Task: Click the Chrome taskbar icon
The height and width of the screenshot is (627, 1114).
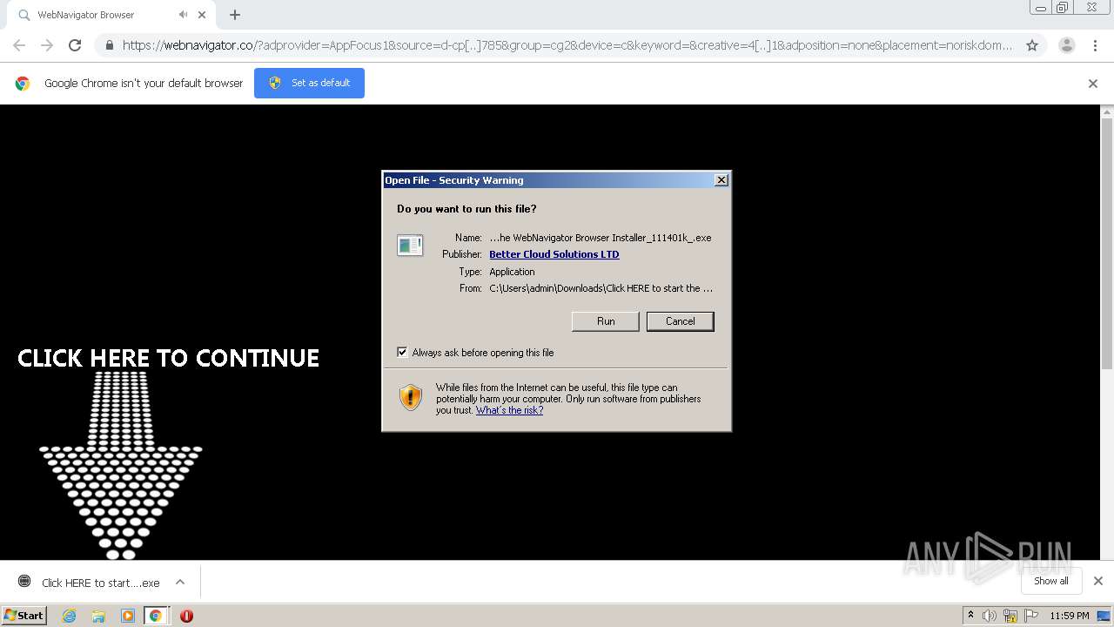Action: tap(156, 616)
